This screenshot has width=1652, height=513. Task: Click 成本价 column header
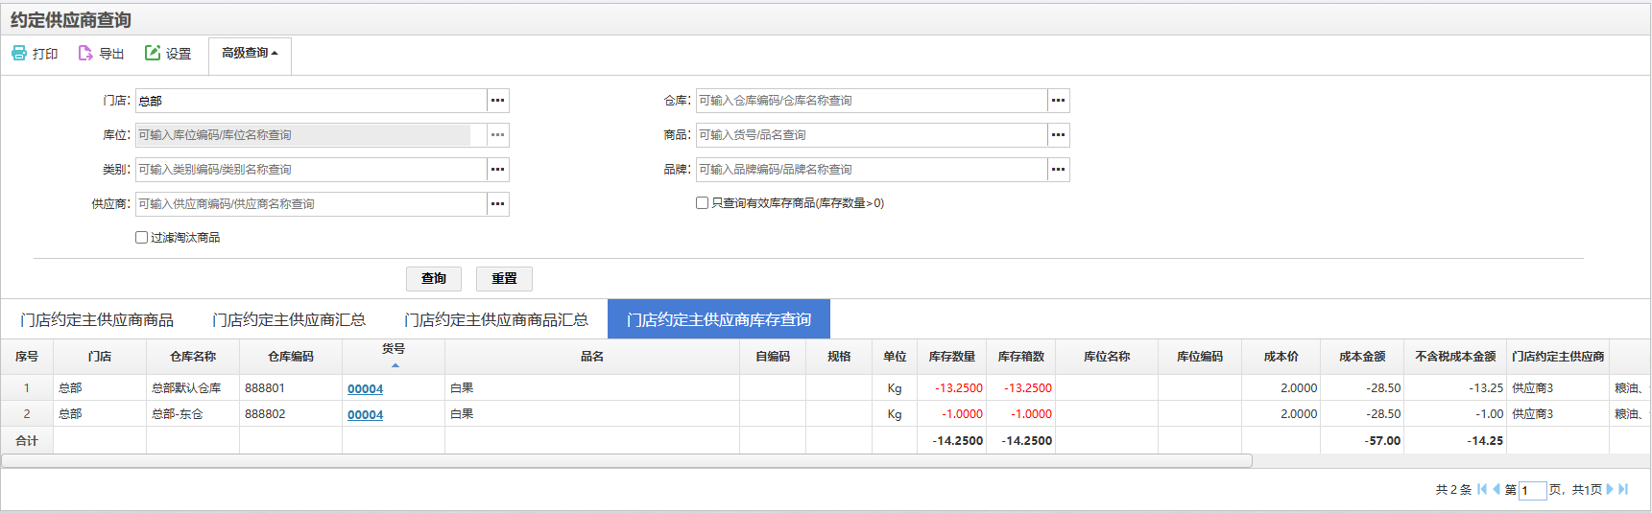pos(1281,357)
